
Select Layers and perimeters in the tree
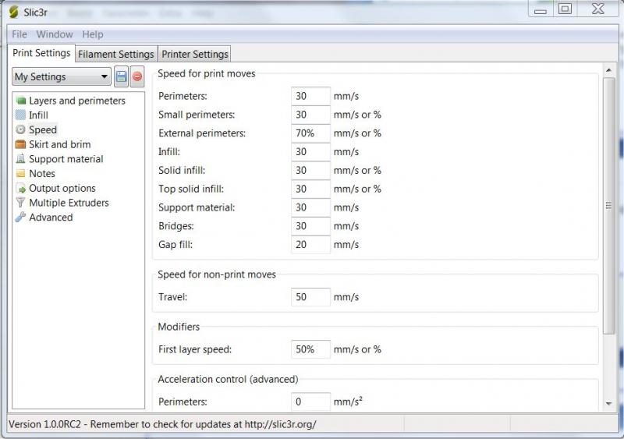(77, 101)
